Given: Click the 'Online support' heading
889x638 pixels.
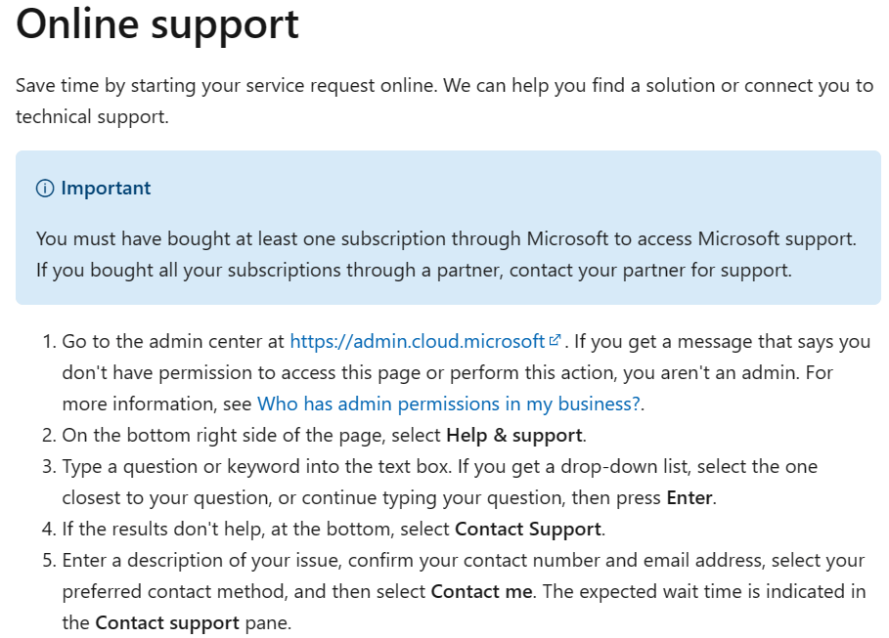Looking at the screenshot, I should [157, 24].
